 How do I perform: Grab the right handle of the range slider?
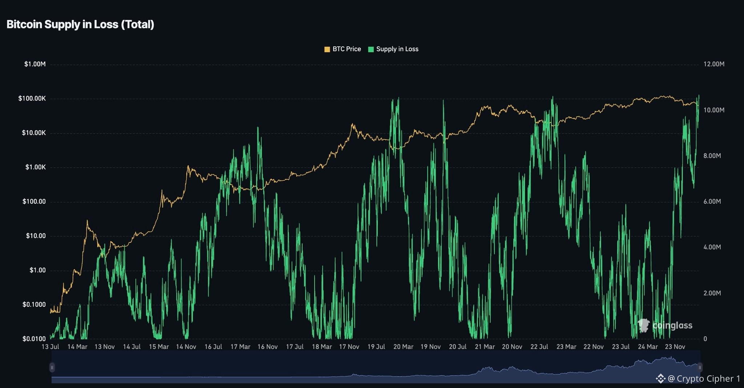point(700,367)
